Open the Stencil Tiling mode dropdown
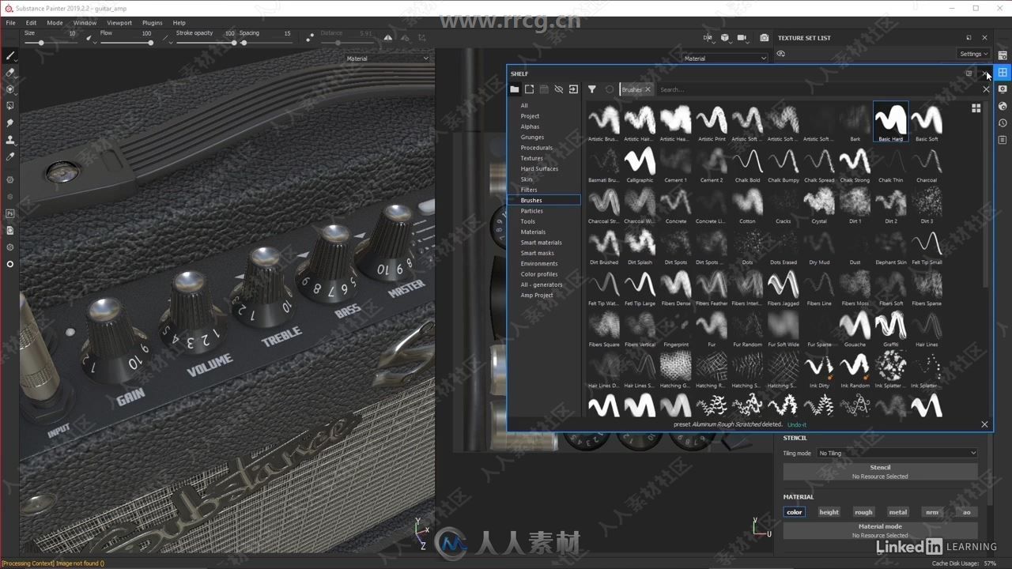 (898, 453)
